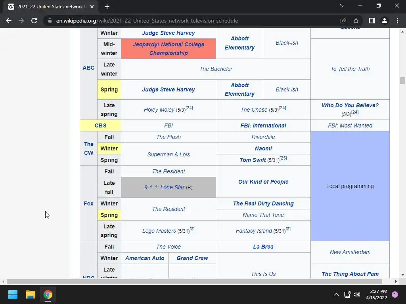Image resolution: width=406 pixels, height=304 pixels.
Task: Go back using the browser back arrow
Action: [9, 21]
